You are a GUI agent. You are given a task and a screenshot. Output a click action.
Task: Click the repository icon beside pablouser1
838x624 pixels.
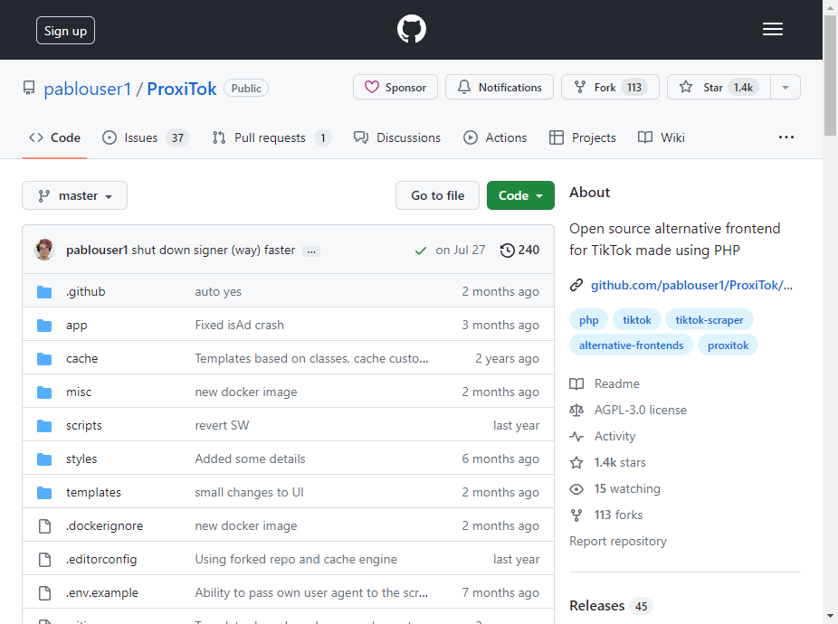pyautogui.click(x=29, y=88)
